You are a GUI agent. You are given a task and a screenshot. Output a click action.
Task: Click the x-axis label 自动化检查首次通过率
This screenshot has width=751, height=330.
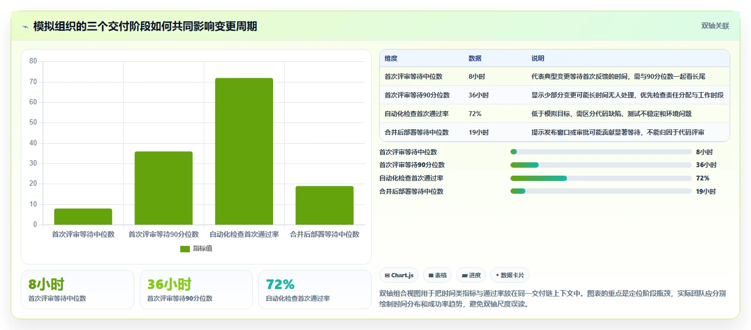(244, 234)
